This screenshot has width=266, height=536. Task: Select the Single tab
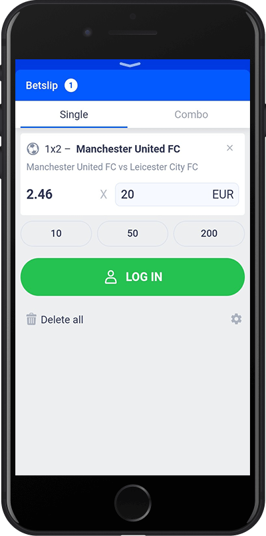pos(74,115)
